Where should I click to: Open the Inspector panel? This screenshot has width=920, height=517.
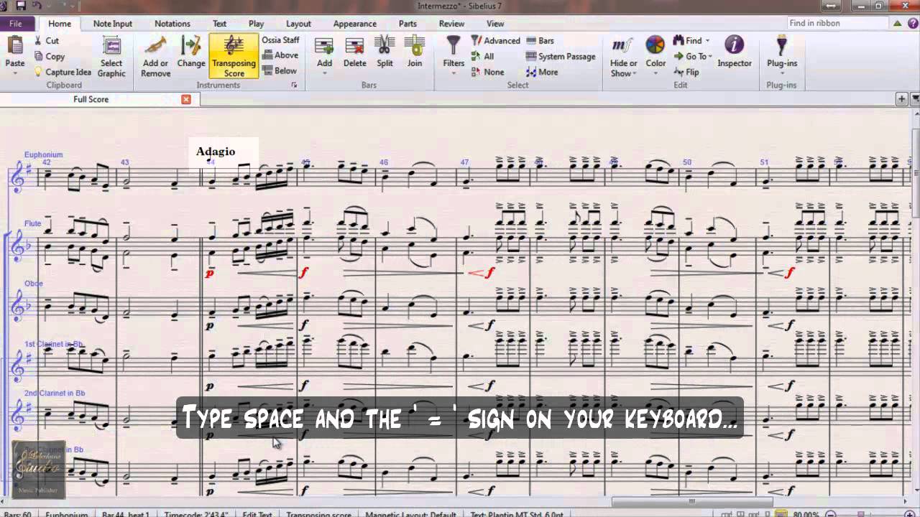click(734, 52)
